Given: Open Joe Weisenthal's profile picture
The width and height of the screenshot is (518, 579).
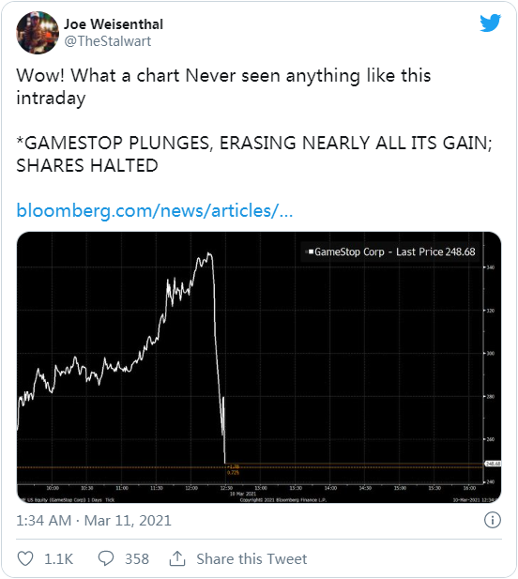Looking at the screenshot, I should (38, 33).
